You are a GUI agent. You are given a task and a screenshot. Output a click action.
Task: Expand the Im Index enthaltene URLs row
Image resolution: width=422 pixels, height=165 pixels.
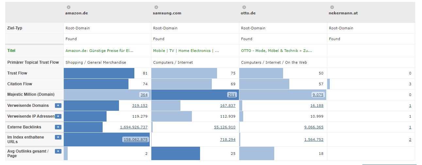point(58,137)
